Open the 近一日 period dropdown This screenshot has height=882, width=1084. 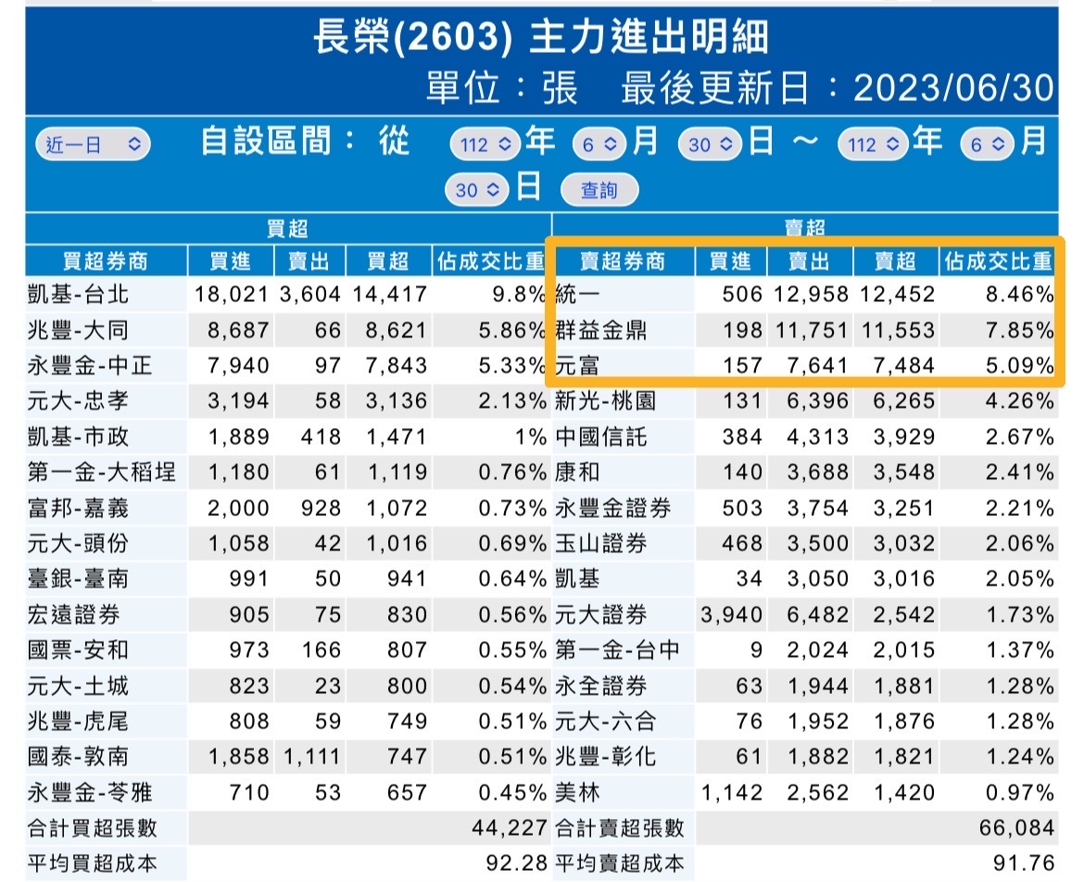(x=93, y=145)
